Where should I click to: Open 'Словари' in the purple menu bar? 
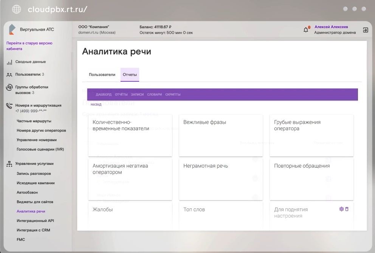[154, 95]
